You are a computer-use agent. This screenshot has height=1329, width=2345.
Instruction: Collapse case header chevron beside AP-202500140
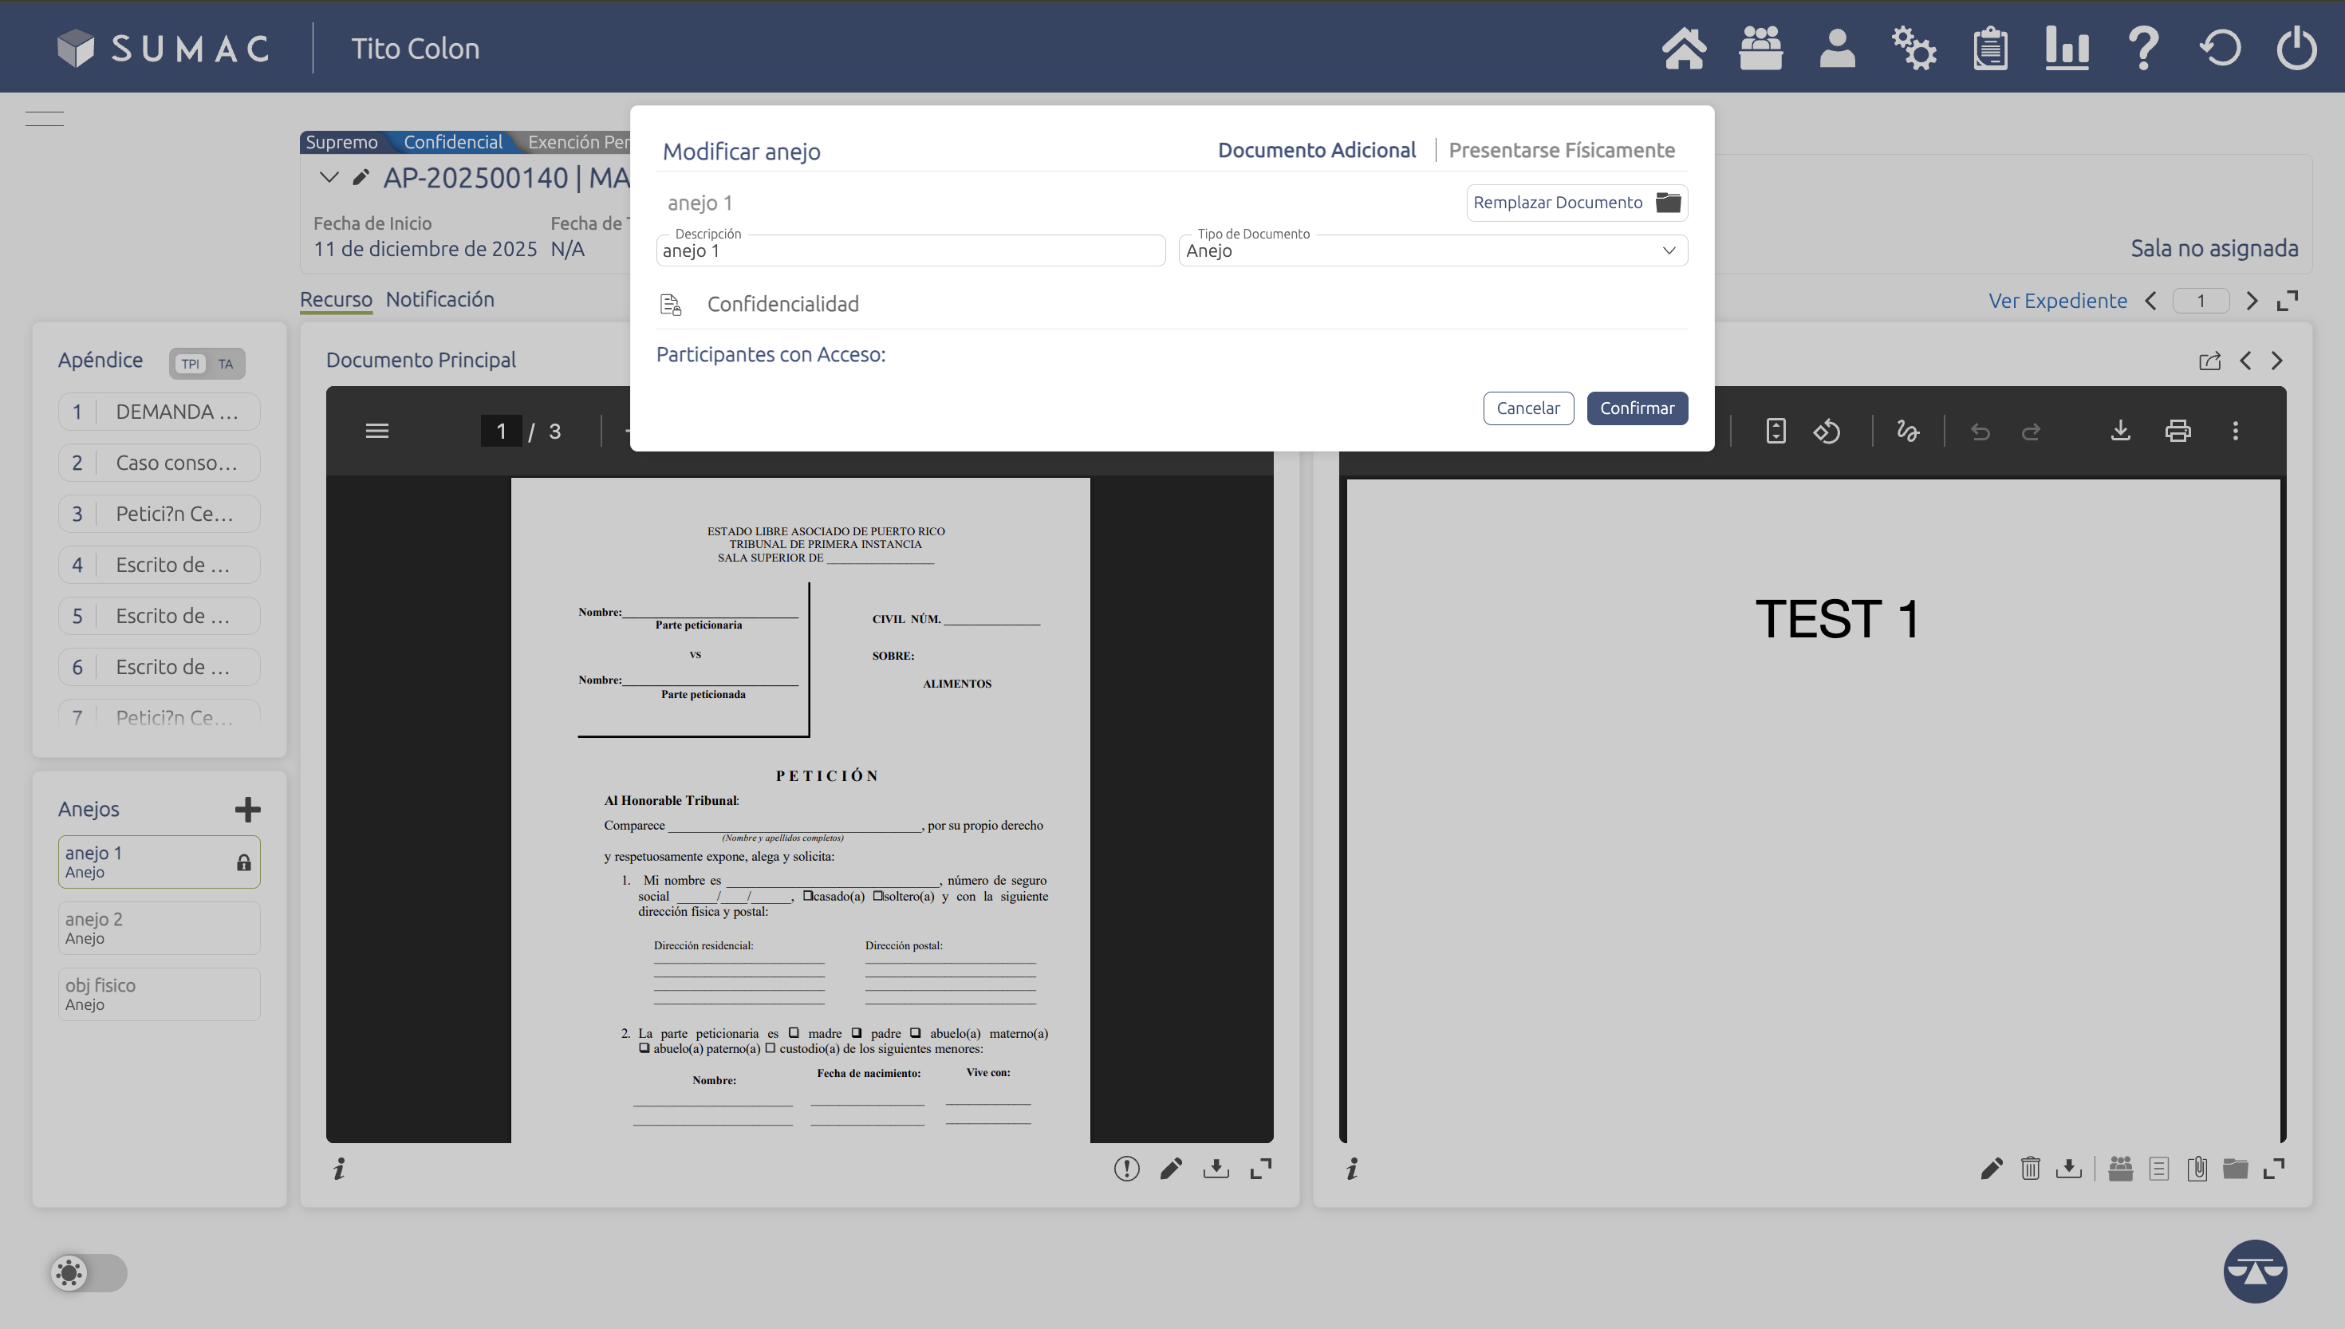tap(329, 177)
